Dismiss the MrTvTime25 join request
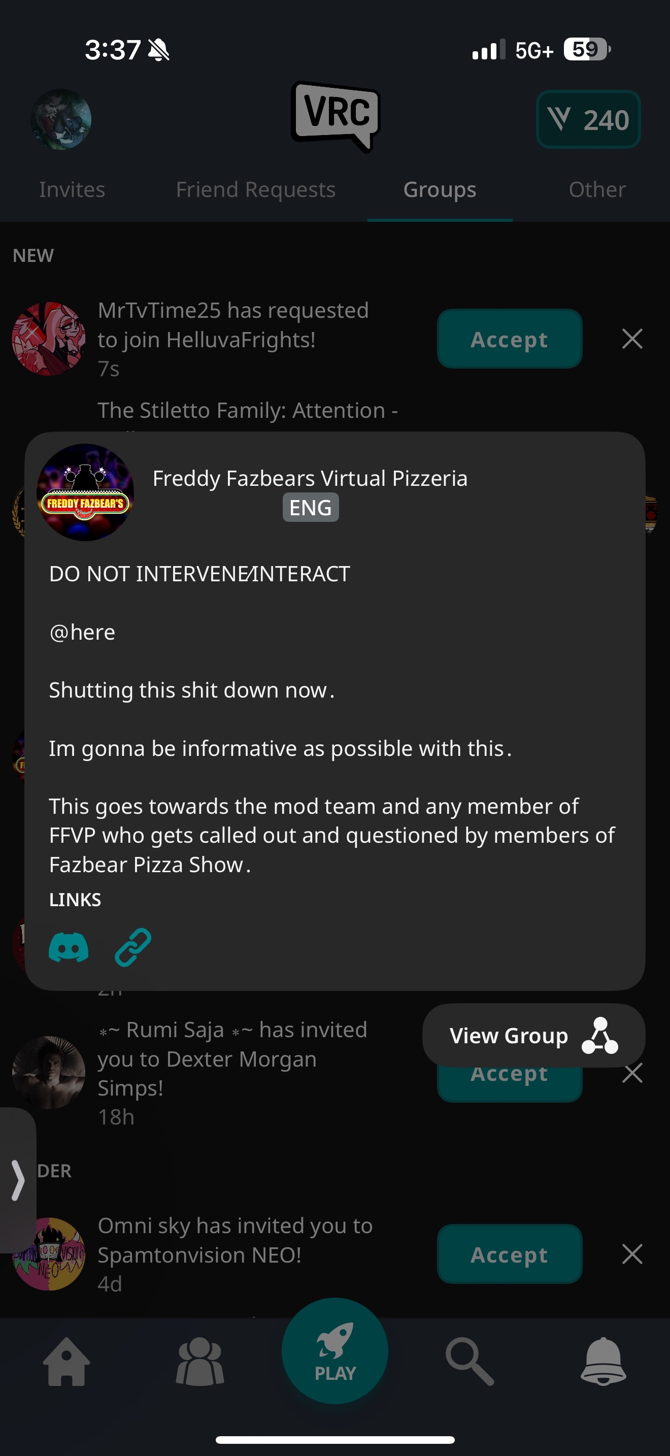 pos(632,339)
